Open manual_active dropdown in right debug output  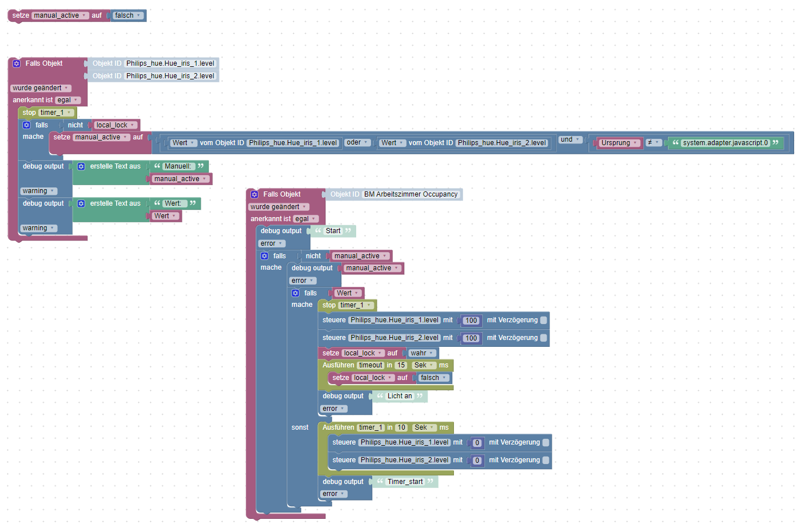pyautogui.click(x=372, y=268)
